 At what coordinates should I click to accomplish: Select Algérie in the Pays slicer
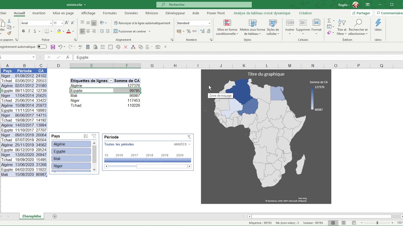click(x=71, y=144)
